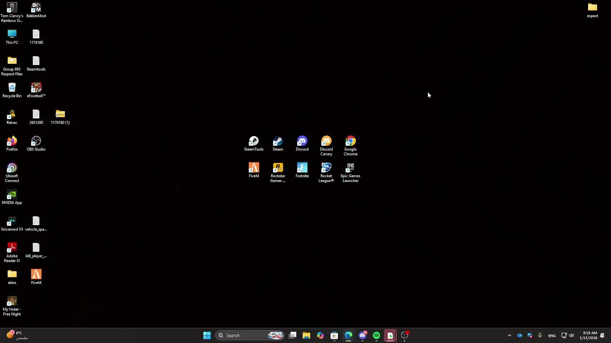Select the Discord desktop shortcut
This screenshot has height=343, width=611.
coord(302,144)
